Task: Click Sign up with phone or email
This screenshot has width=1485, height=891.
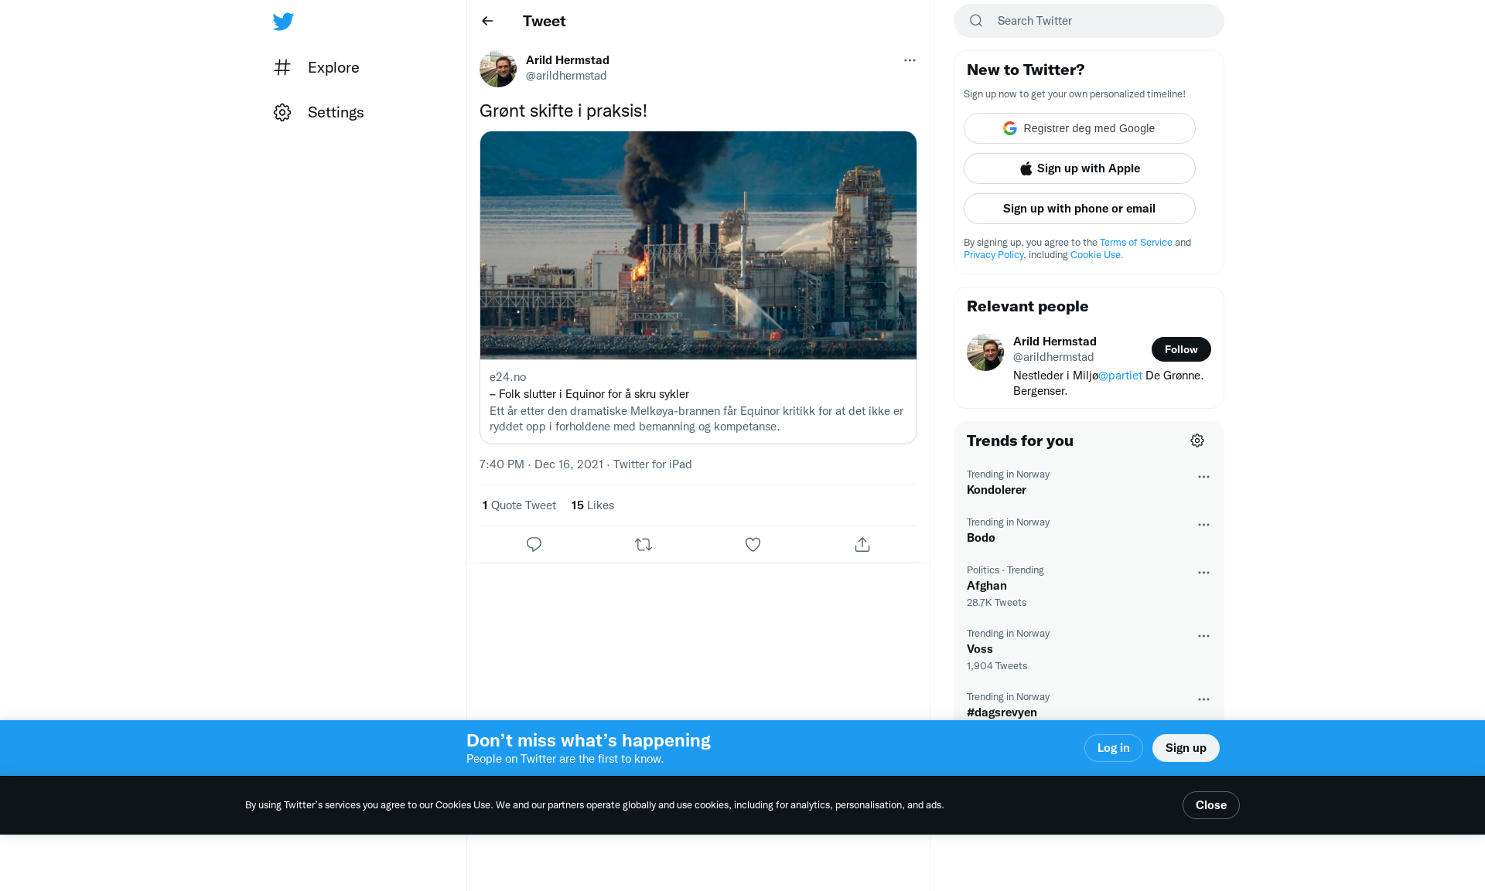Action: [1080, 209]
